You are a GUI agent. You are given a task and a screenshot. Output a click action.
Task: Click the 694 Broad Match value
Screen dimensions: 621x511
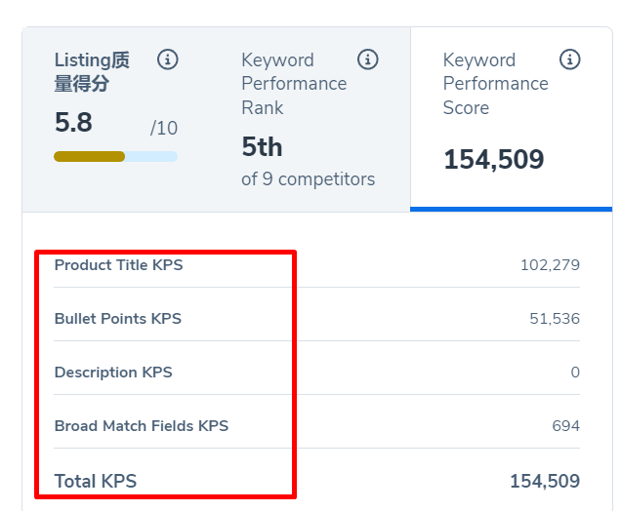click(x=565, y=426)
